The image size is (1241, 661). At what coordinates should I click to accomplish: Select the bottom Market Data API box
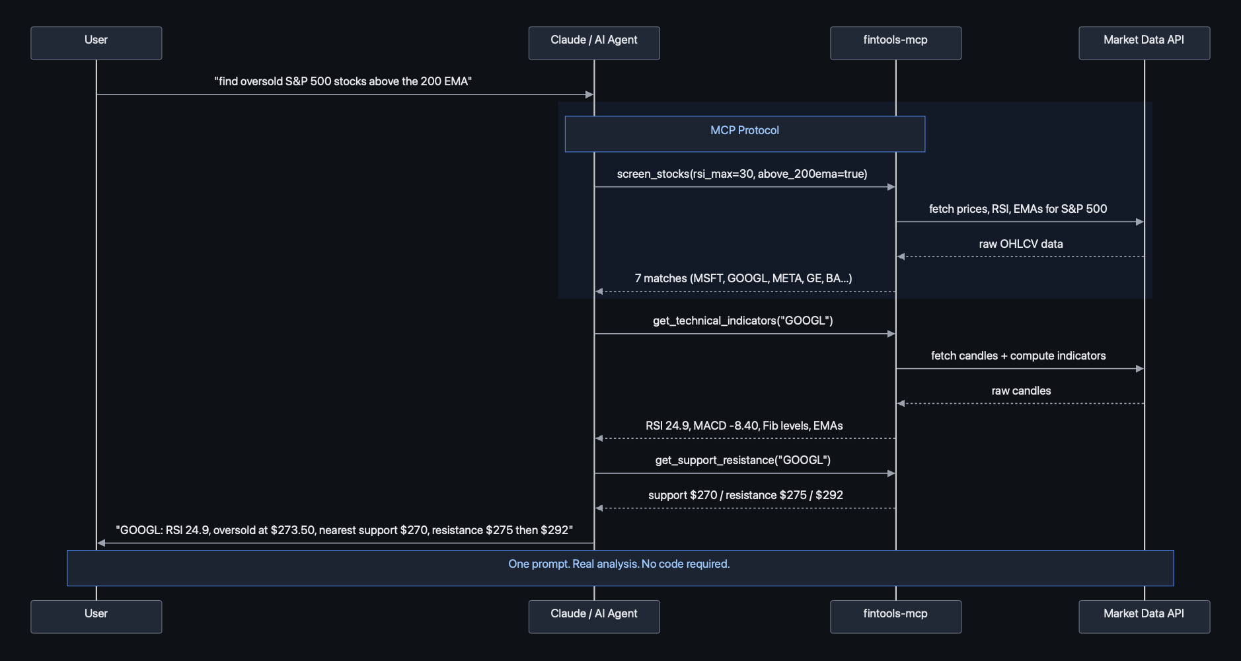1144,616
